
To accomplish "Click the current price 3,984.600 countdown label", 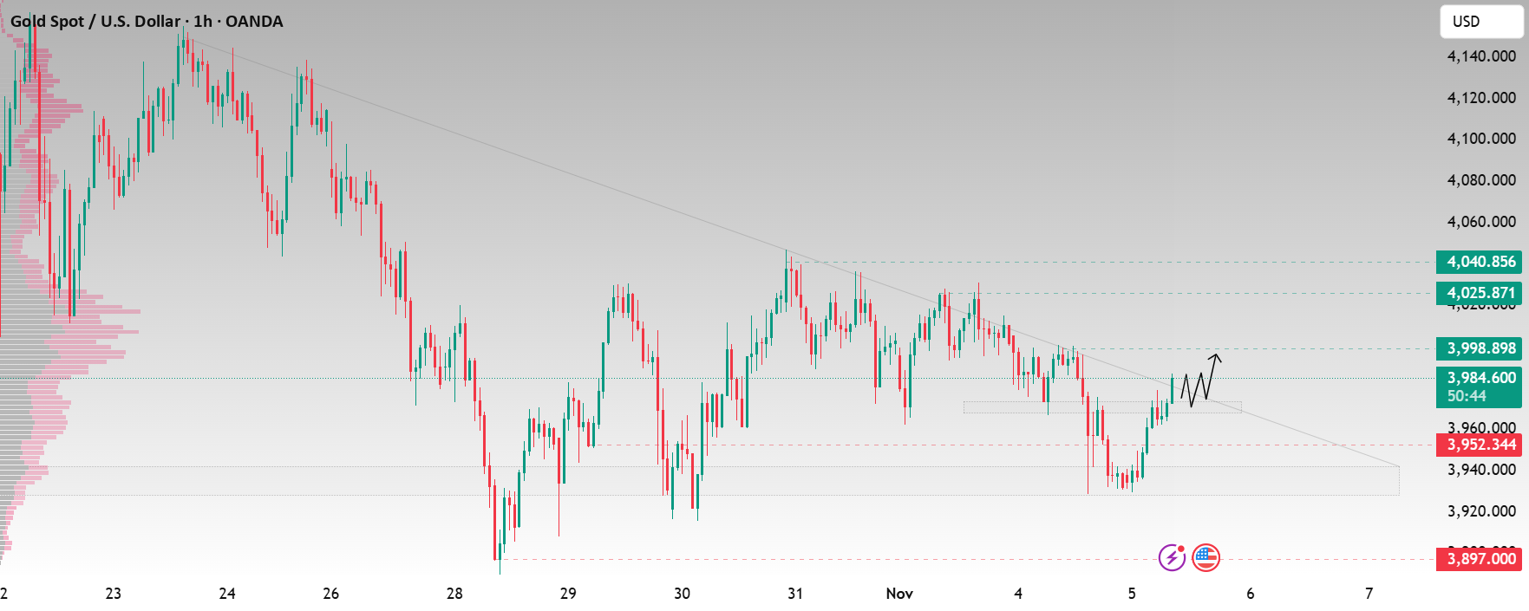I will pyautogui.click(x=1480, y=387).
